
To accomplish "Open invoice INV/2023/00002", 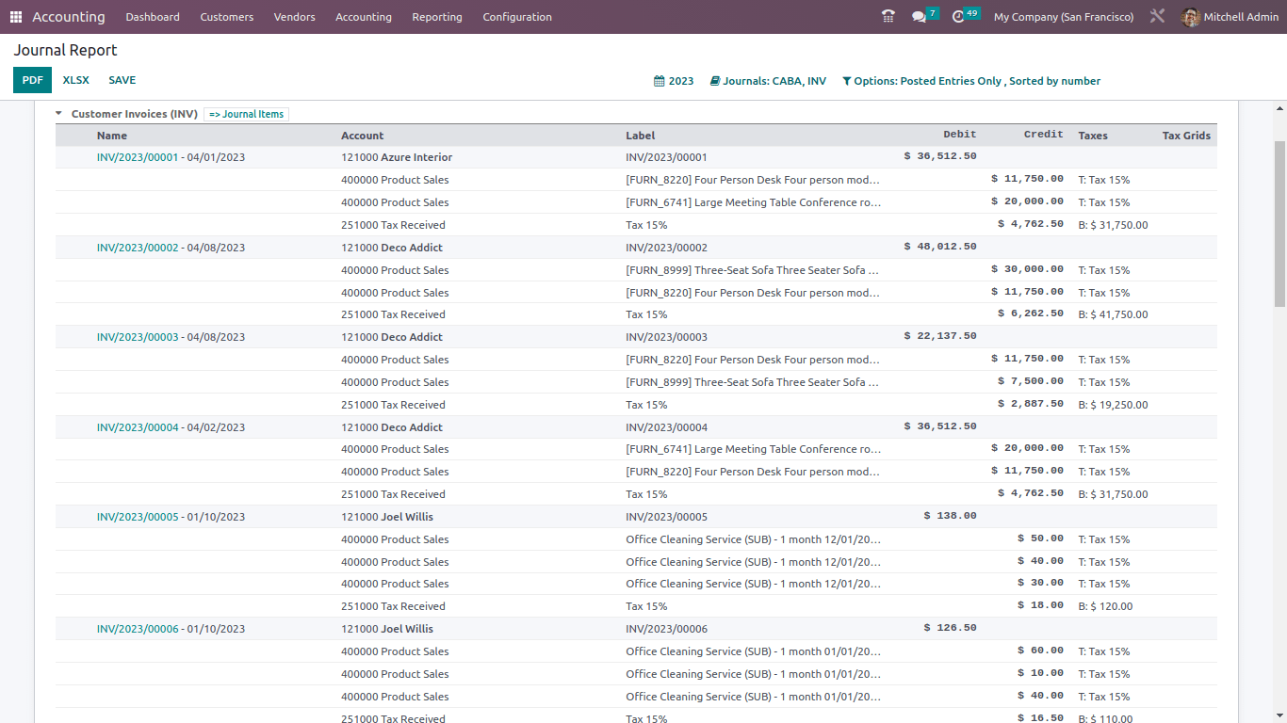I will (138, 248).
